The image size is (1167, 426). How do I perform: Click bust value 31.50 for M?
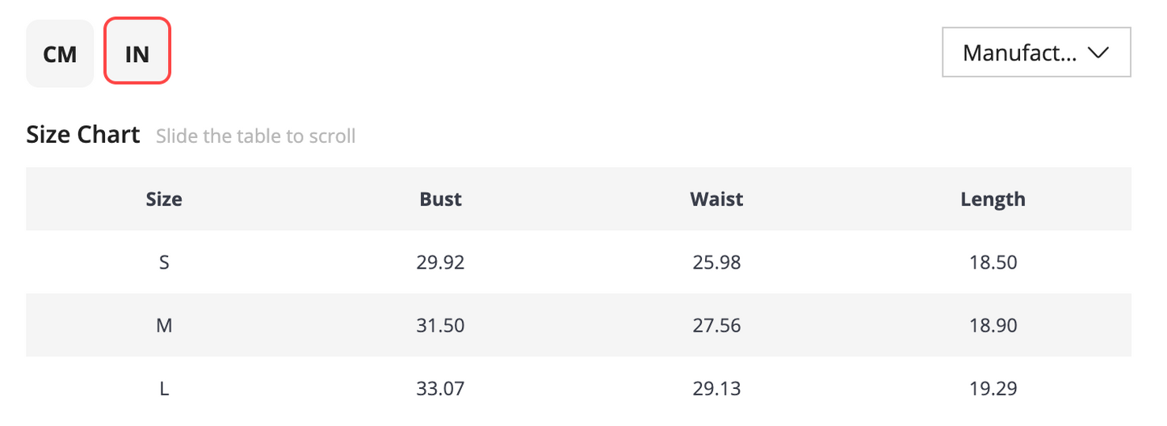point(441,326)
